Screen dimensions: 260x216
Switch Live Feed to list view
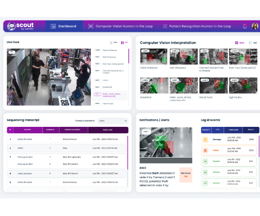pos(124,42)
